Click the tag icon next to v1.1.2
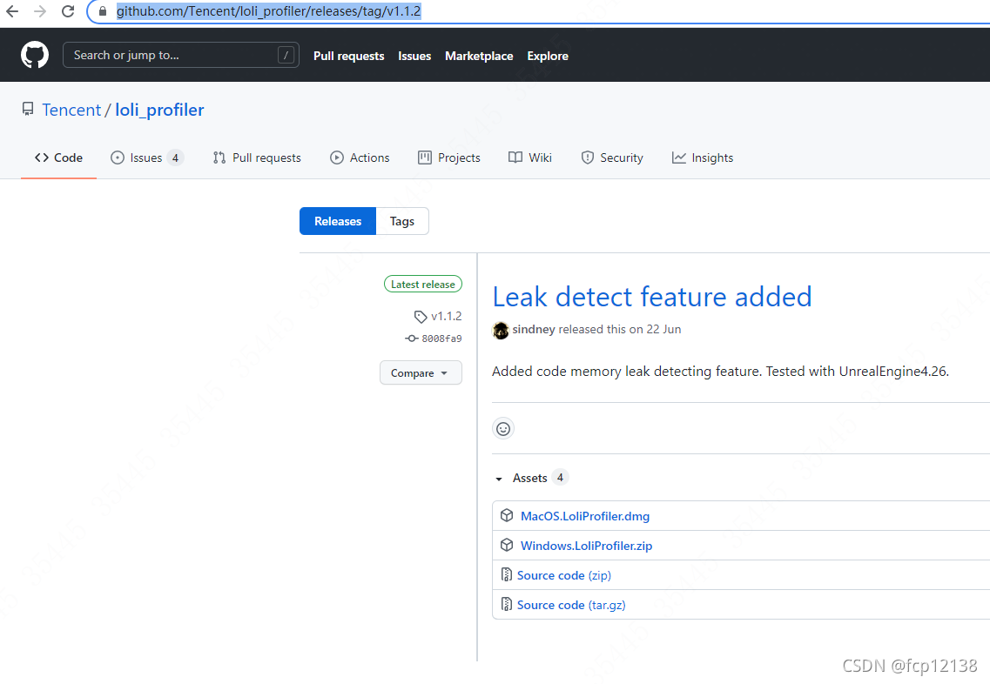This screenshot has width=990, height=684. tap(421, 316)
